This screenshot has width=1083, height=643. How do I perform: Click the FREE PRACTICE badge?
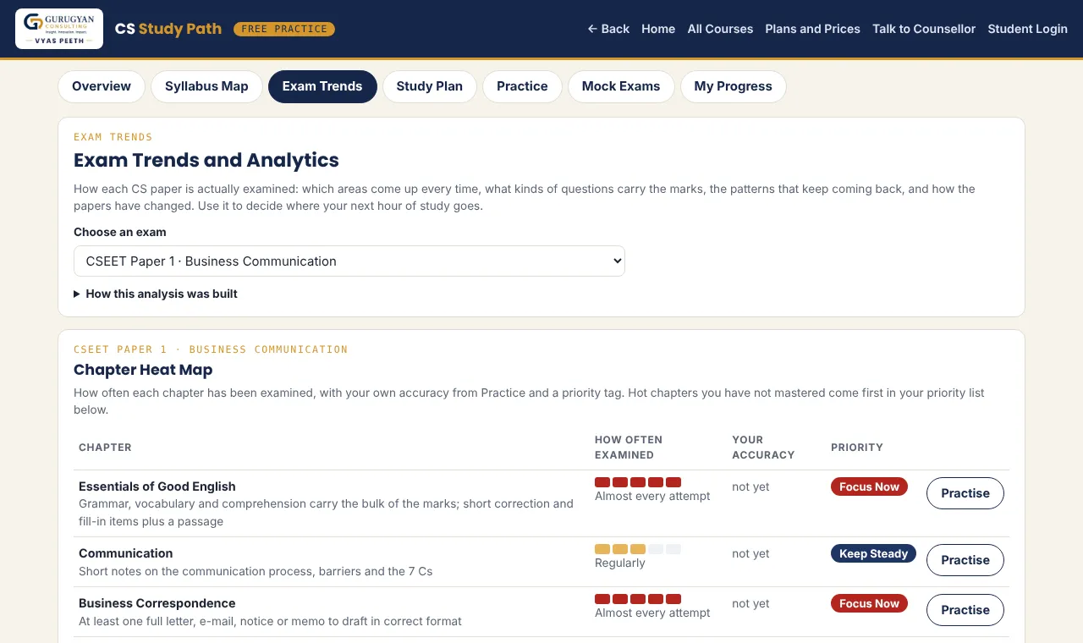click(x=284, y=29)
